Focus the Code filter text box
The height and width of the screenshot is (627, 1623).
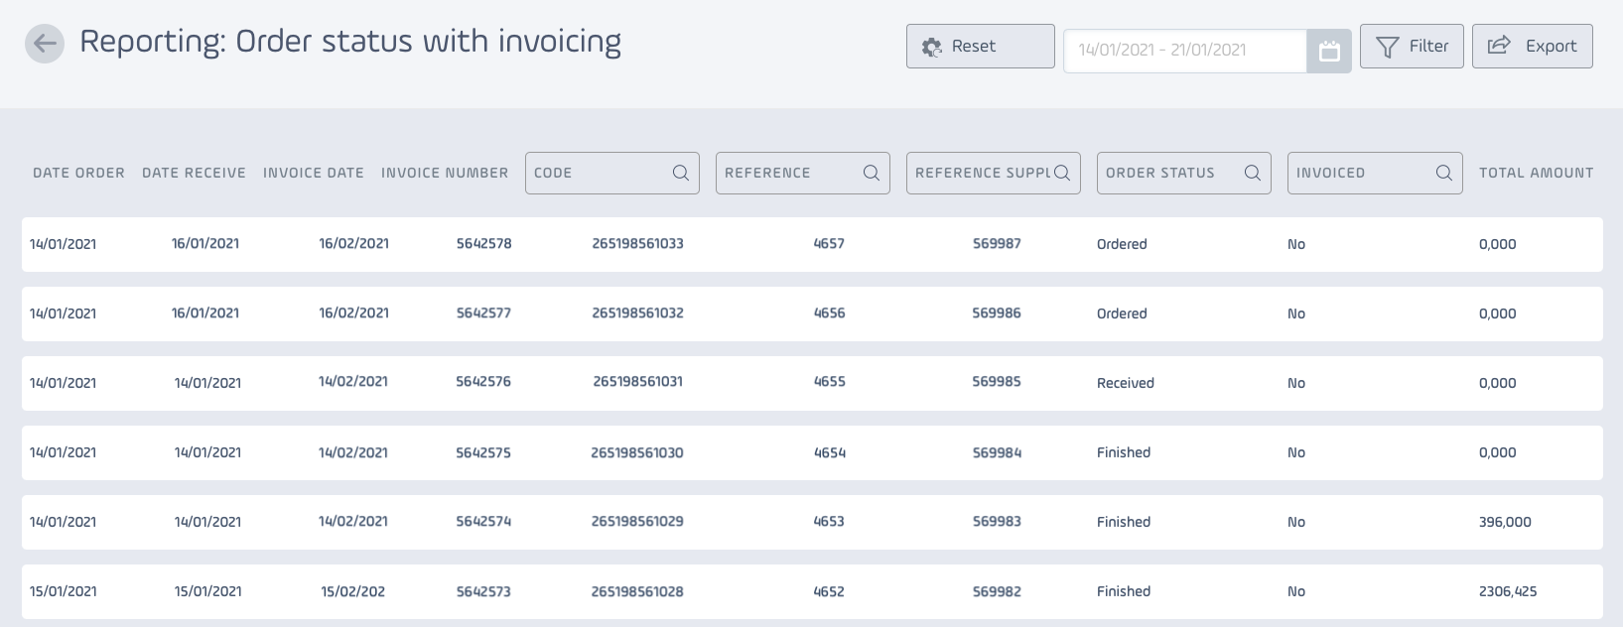[x=612, y=173]
